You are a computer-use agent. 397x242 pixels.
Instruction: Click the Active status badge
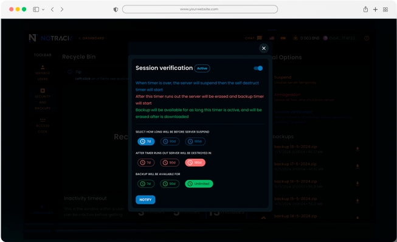[x=202, y=68]
